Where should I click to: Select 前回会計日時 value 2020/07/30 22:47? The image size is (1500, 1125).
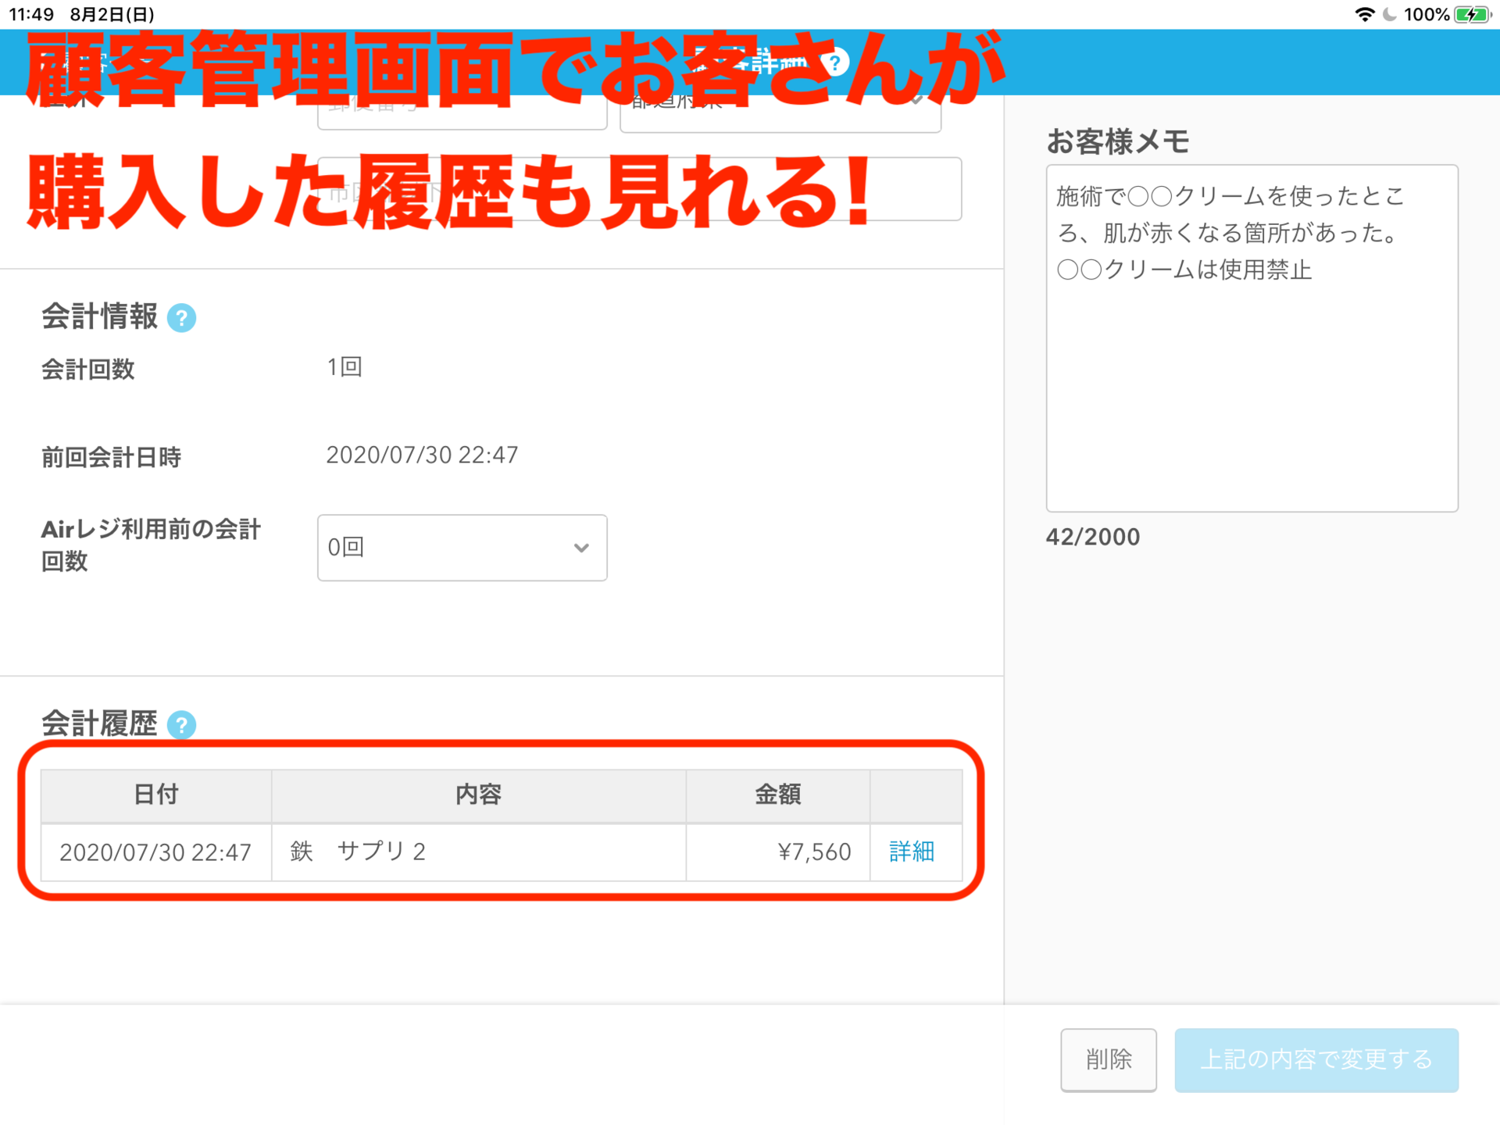[x=422, y=455]
